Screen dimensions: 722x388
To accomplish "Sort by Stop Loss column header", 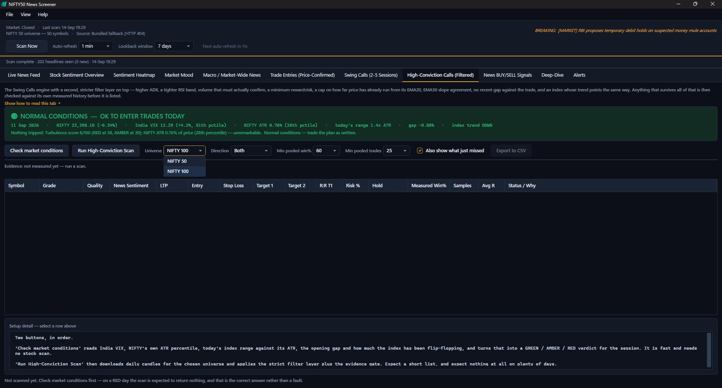I will tap(236, 186).
